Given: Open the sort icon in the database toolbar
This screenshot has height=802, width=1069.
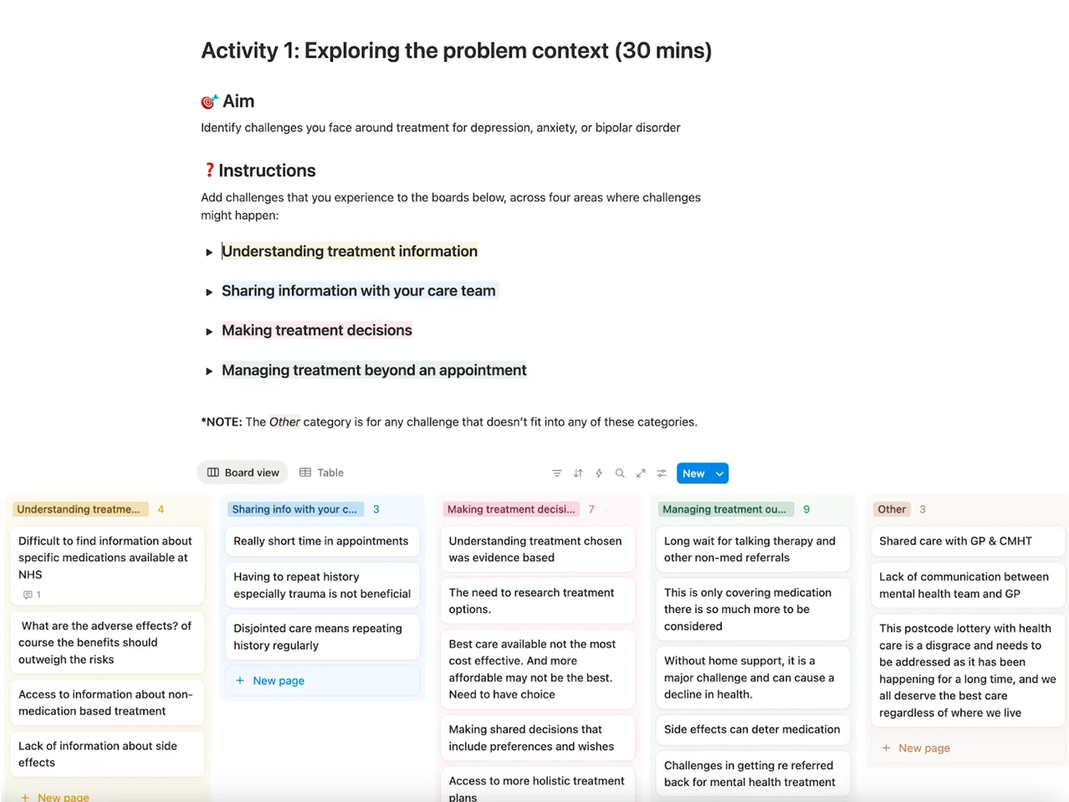Looking at the screenshot, I should pos(577,473).
